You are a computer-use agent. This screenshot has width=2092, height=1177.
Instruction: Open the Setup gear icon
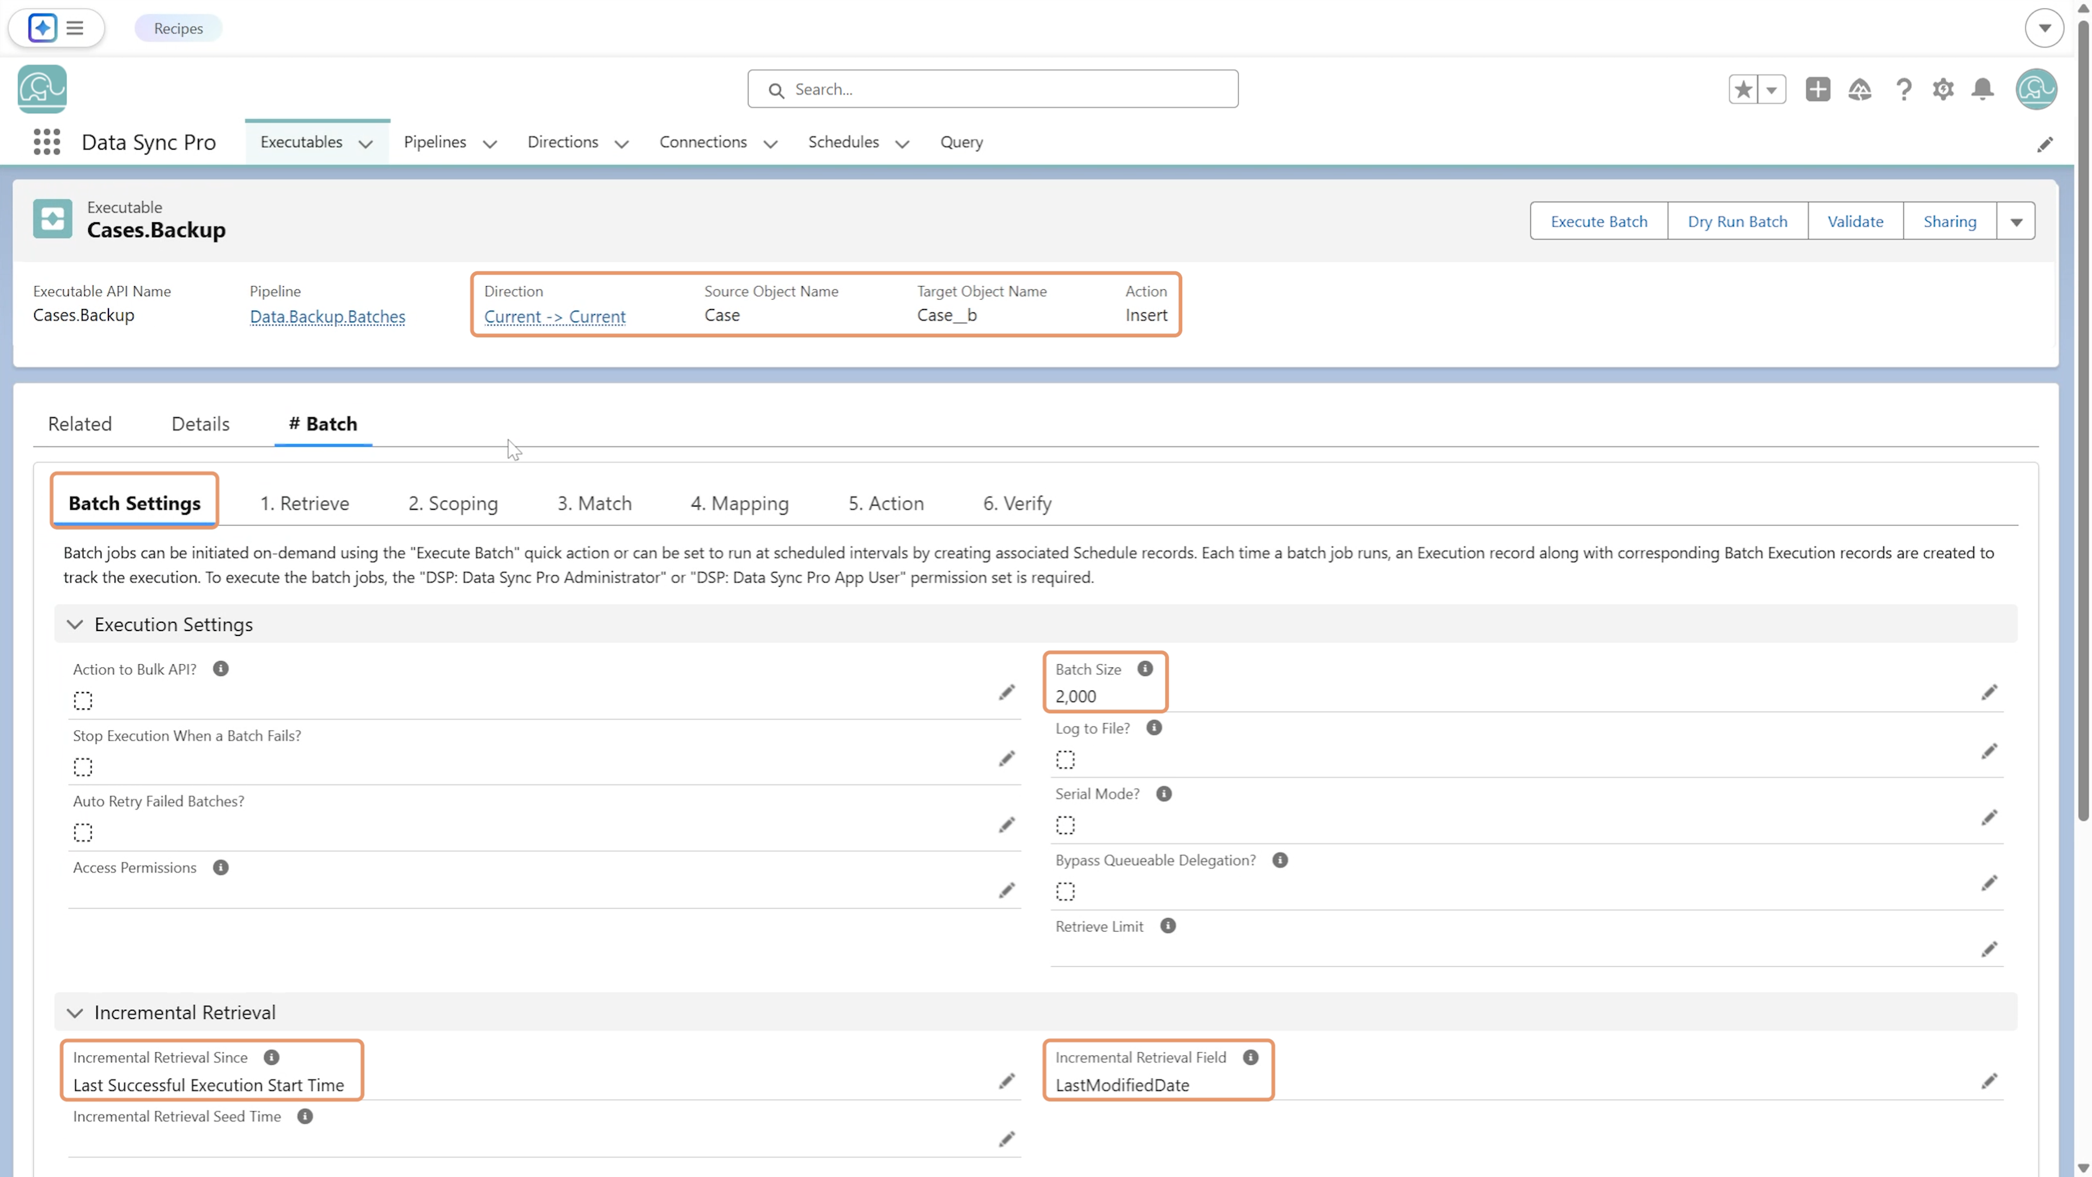[x=1943, y=89]
